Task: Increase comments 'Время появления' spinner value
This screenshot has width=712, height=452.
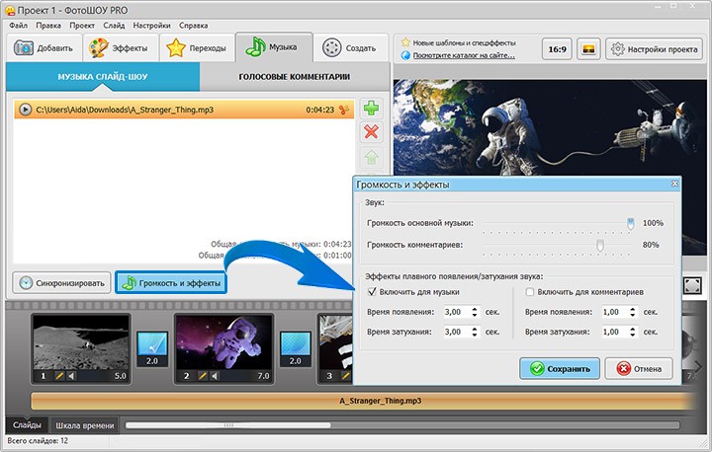Action: click(x=633, y=309)
